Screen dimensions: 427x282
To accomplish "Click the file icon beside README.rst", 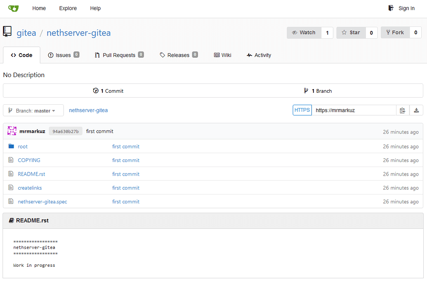I will click(11, 174).
